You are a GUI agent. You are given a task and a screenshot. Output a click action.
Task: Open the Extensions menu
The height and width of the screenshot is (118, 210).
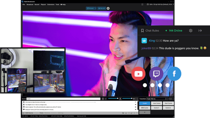(51, 4)
